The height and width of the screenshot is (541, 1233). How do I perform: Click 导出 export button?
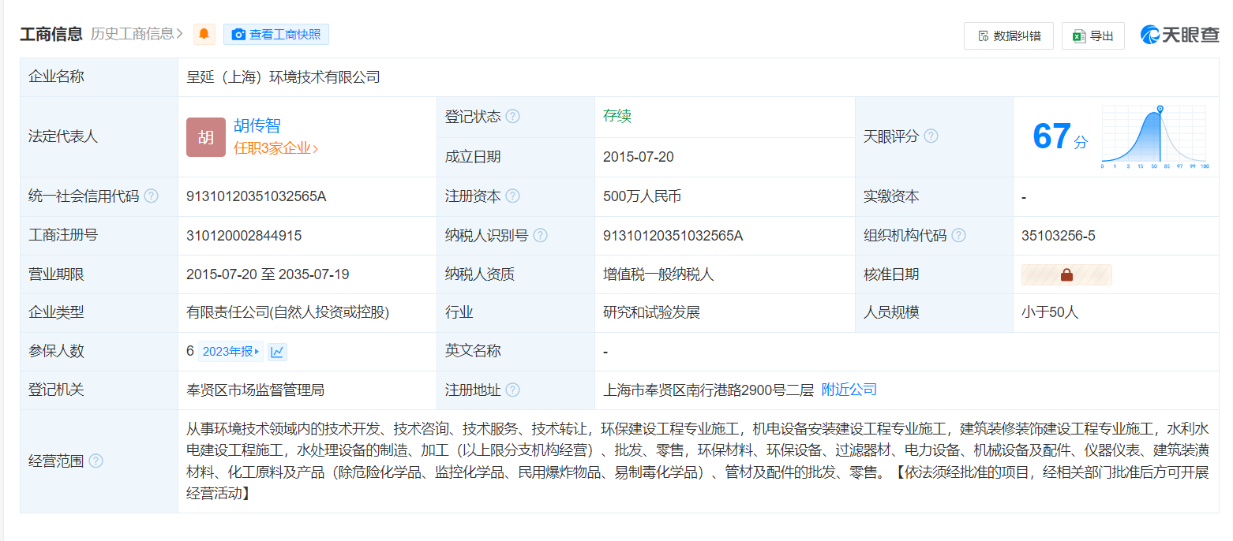click(x=1093, y=35)
